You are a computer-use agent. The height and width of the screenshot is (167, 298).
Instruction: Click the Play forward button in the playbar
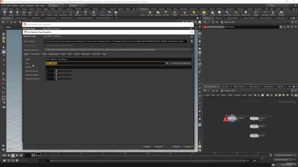point(17,155)
